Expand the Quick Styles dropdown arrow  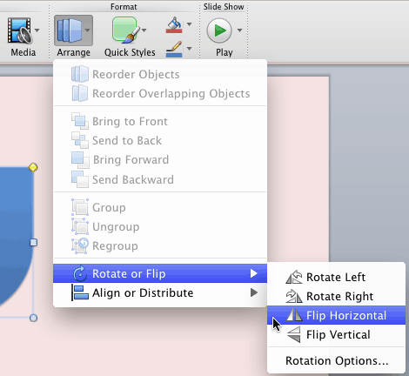coord(144,30)
